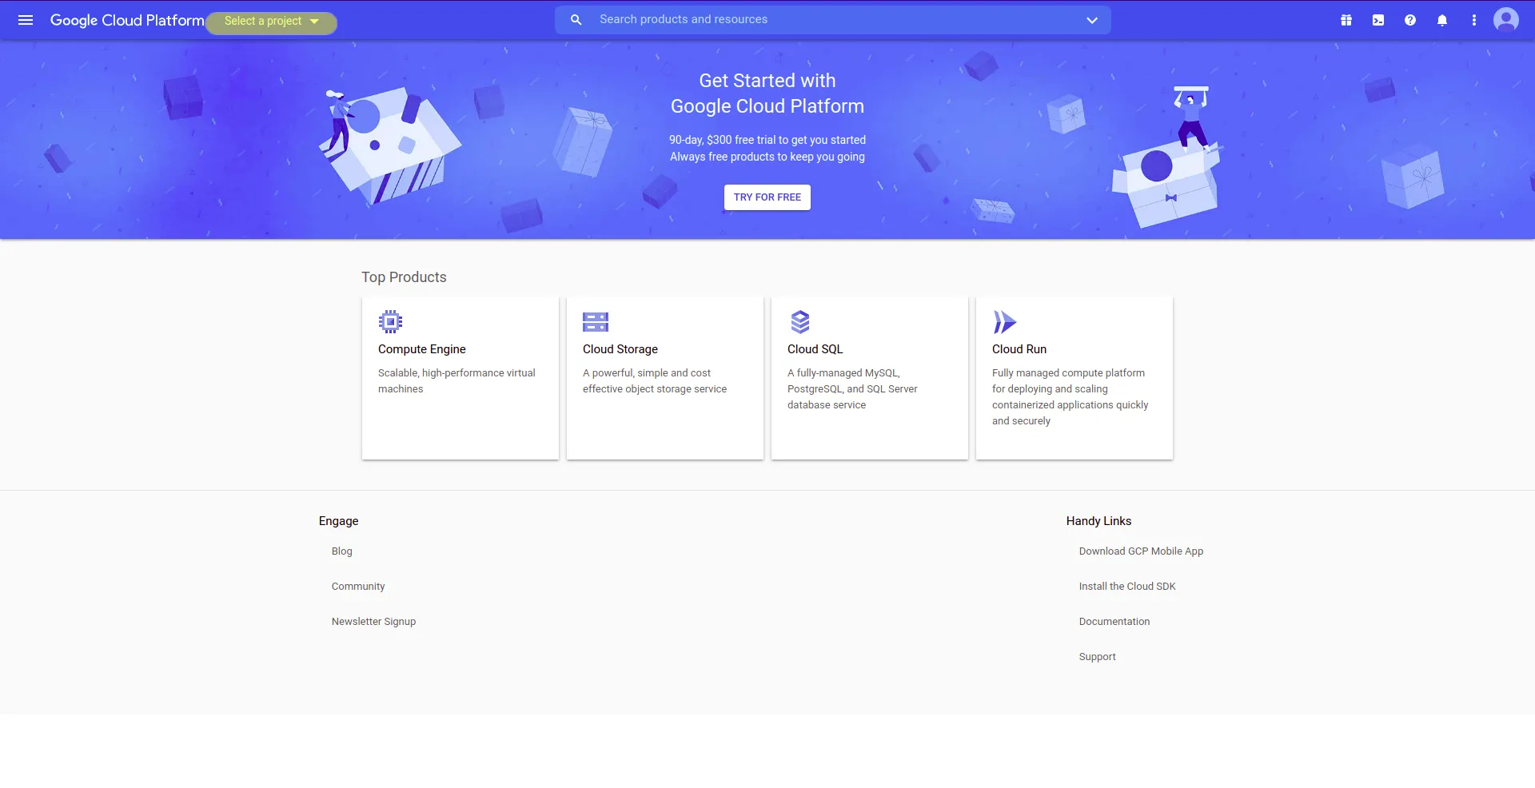Screen dimensions: 1535x788
Task: Open the Documentation link
Action: (x=1114, y=622)
